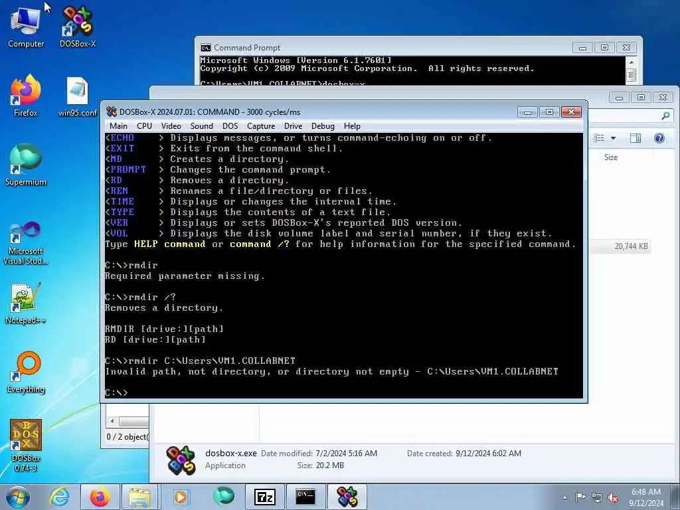Open Internet Explorer from the taskbar
This screenshot has width=680, height=510.
[59, 497]
